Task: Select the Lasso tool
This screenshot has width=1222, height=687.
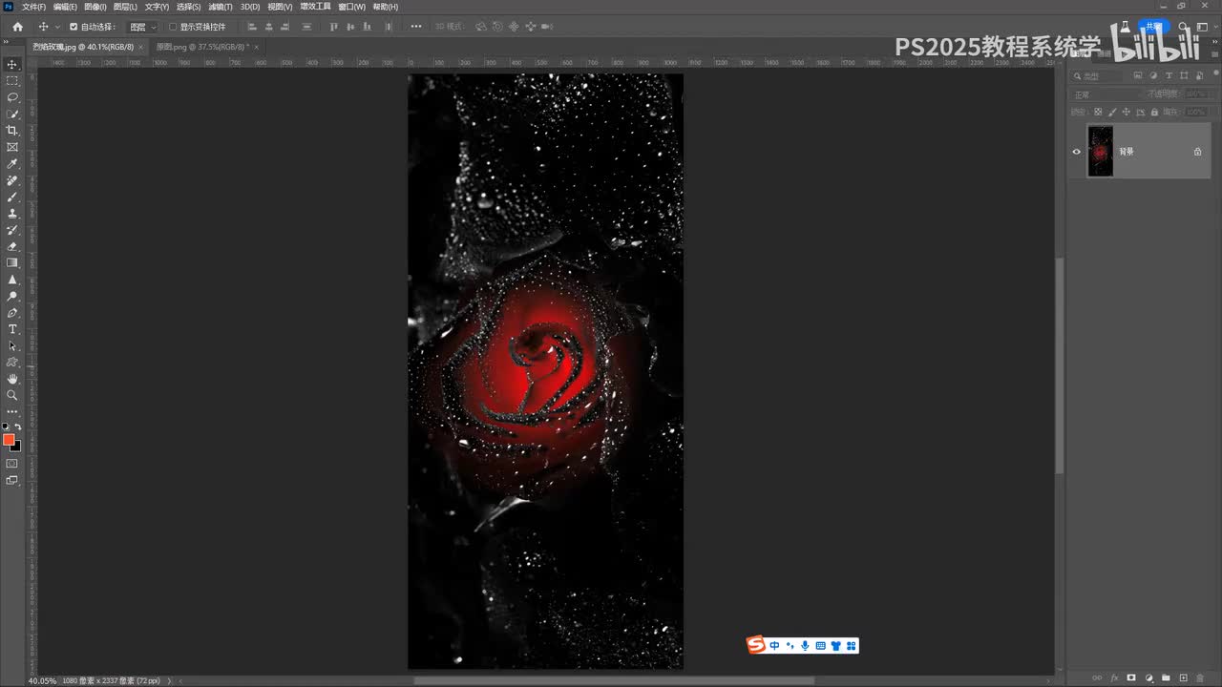Action: (12, 97)
